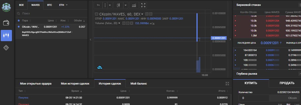
Task: Click buy order price 0.00070000
Action: 272,60
